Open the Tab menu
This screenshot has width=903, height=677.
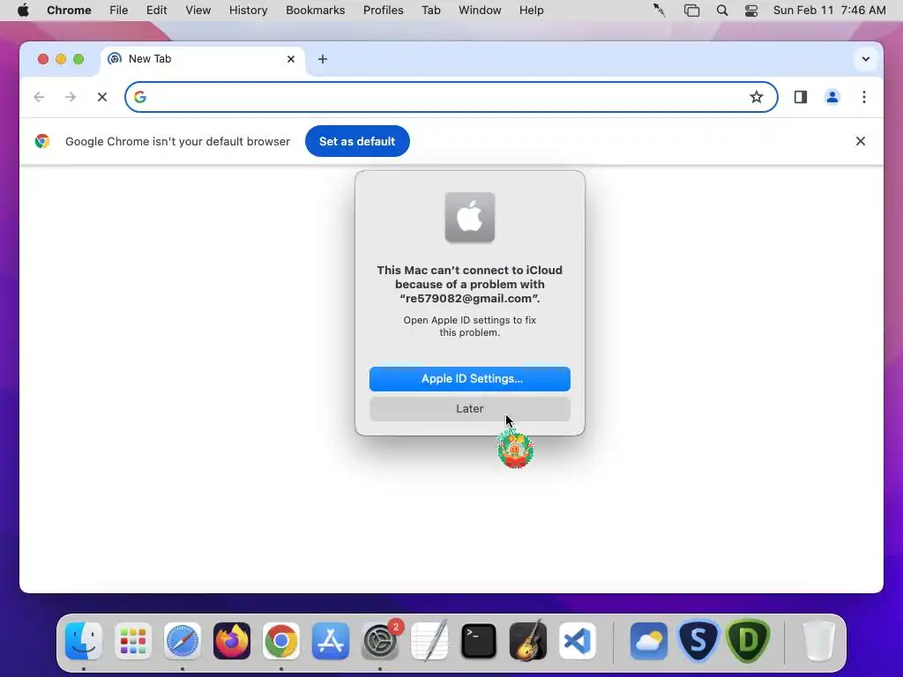click(430, 11)
